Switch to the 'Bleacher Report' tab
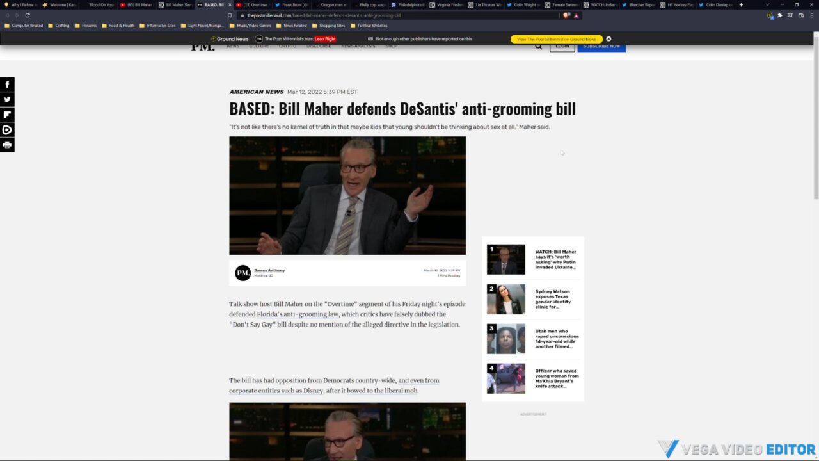 [640, 4]
